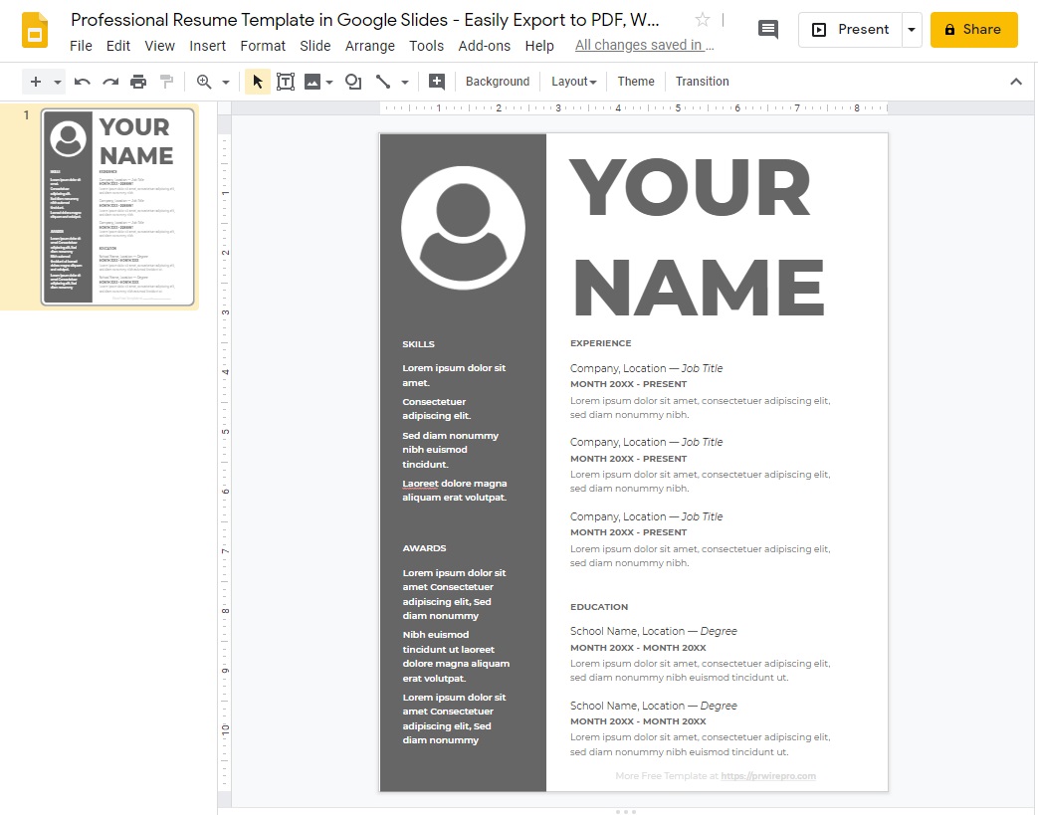Click the EDUCATION heading
Screen dimensions: 1038x815
coord(599,606)
